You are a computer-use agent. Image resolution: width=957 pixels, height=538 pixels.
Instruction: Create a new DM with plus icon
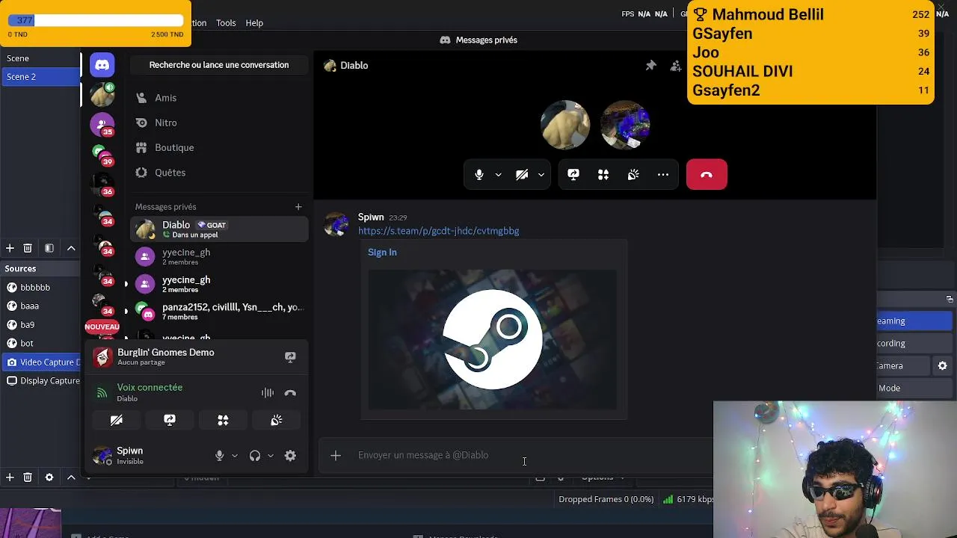point(298,207)
